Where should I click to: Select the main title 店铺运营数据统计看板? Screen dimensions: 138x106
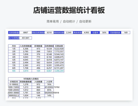(69, 10)
